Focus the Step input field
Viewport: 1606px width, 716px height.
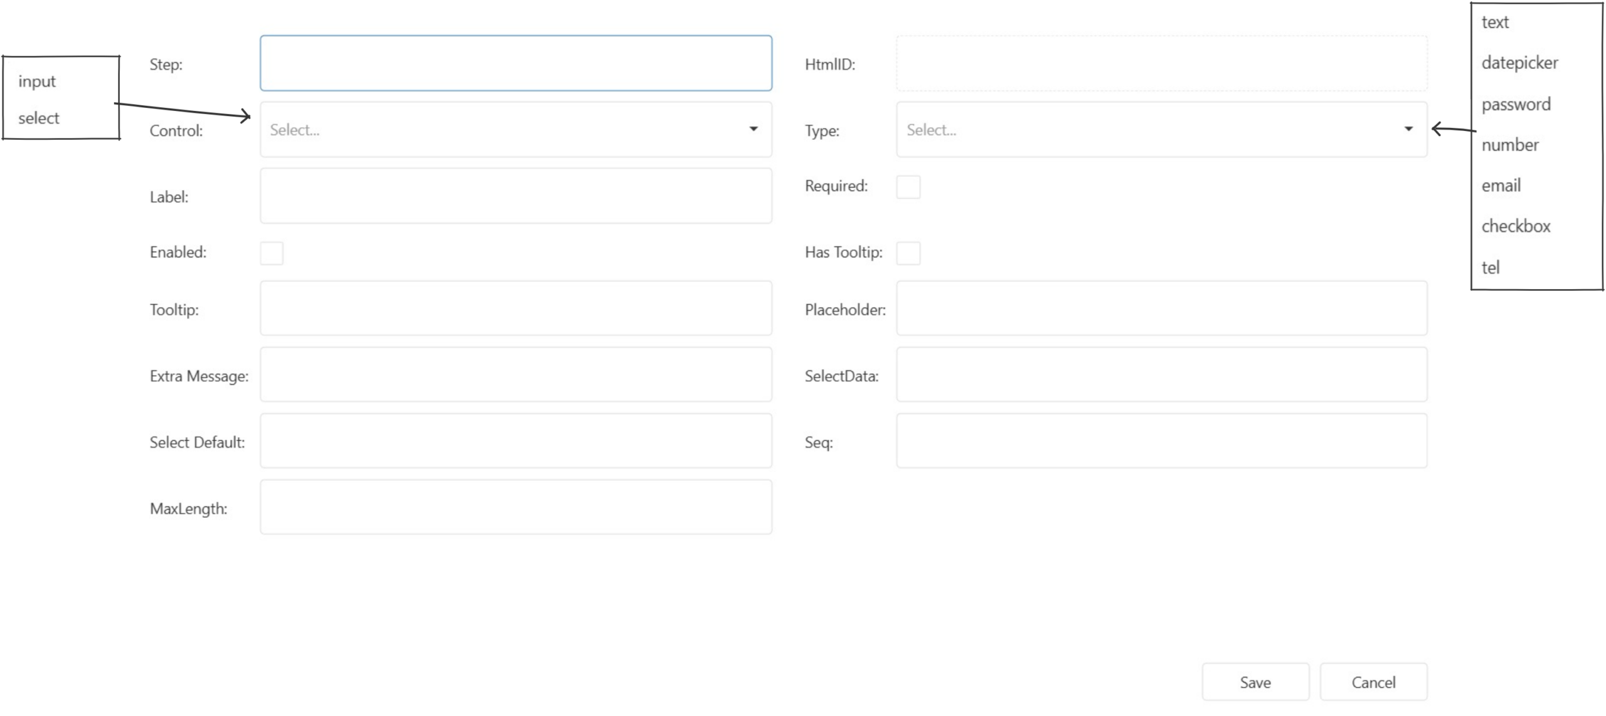[x=516, y=63]
